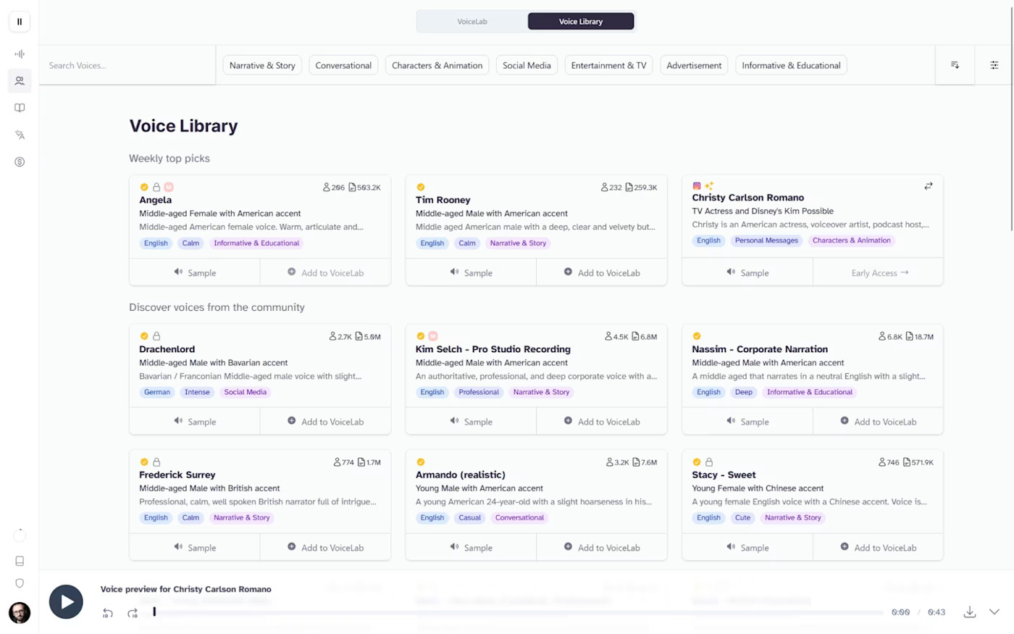Switch to the VoiceLab tab
The width and height of the screenshot is (1014, 634).
[472, 22]
